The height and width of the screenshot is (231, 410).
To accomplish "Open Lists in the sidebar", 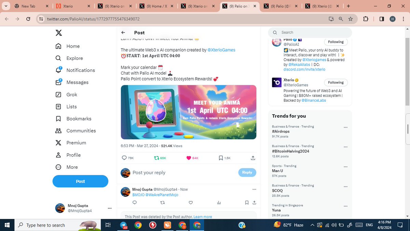I will coord(66,107).
